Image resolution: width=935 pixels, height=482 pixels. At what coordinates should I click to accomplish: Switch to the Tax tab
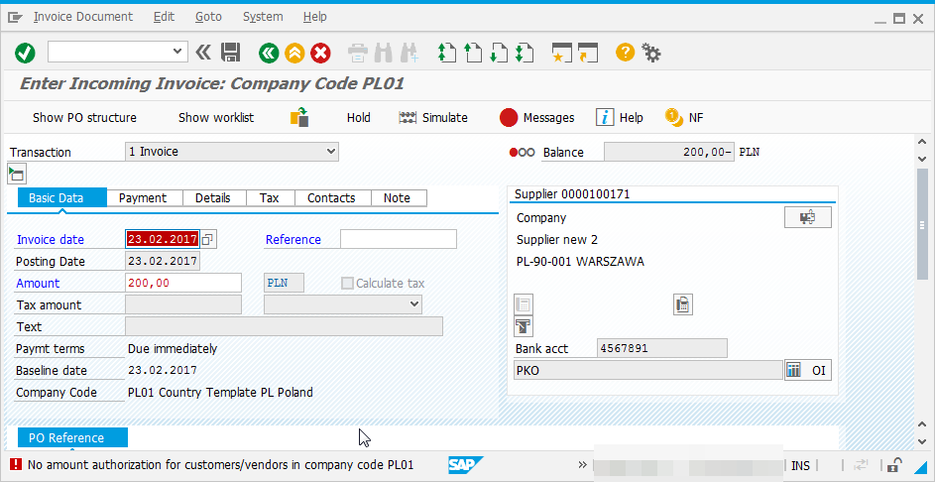click(x=269, y=198)
